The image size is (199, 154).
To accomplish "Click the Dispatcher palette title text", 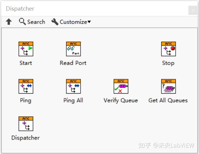I will tap(20, 9).
